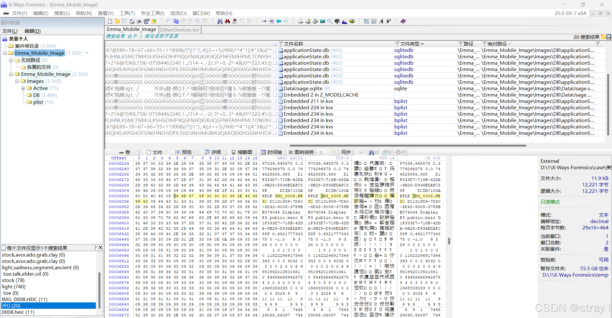The height and width of the screenshot is (318, 612).
Task: Click the right triangle plus toolbar icon
Action: click(x=389, y=21)
